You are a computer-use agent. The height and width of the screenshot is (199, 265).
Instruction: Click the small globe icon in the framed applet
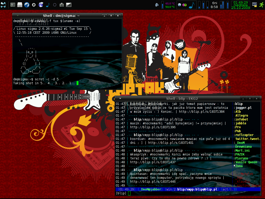180,5
